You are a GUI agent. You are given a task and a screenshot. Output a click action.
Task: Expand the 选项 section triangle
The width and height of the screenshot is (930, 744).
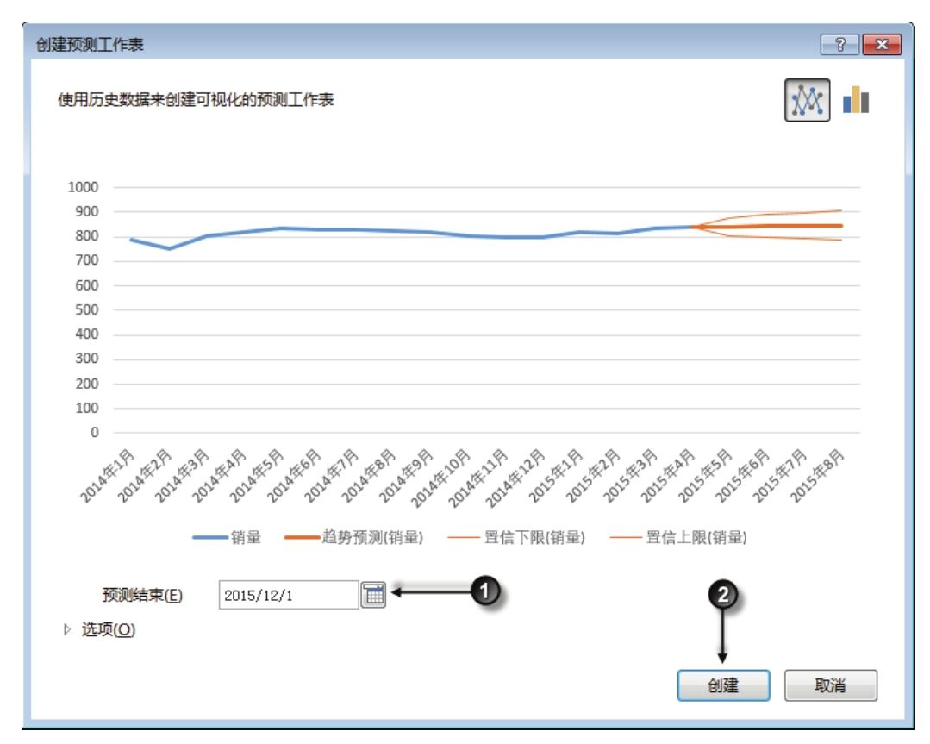tap(68, 630)
